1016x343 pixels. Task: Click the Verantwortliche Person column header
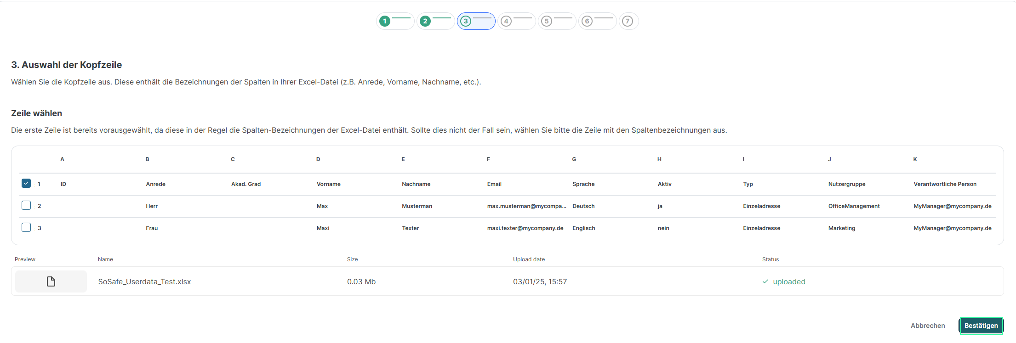[x=945, y=184]
